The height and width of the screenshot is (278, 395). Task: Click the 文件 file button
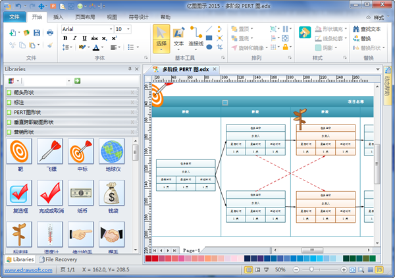pyautogui.click(x=14, y=18)
